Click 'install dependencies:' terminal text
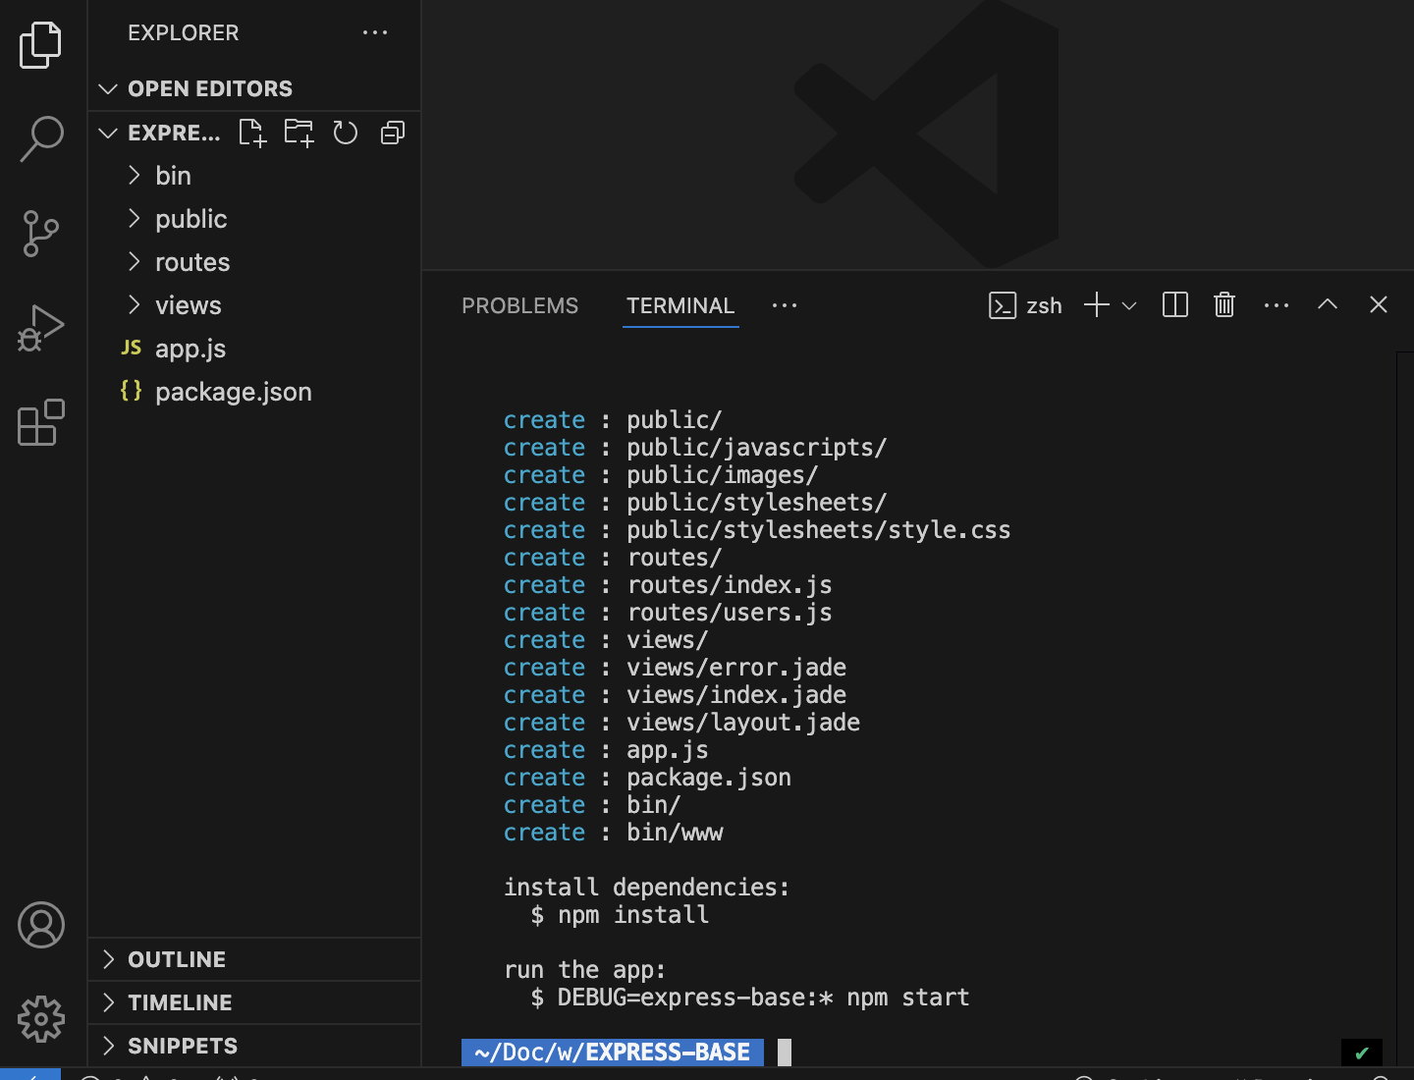Screen dimensions: 1414x1080 pyautogui.click(x=647, y=888)
